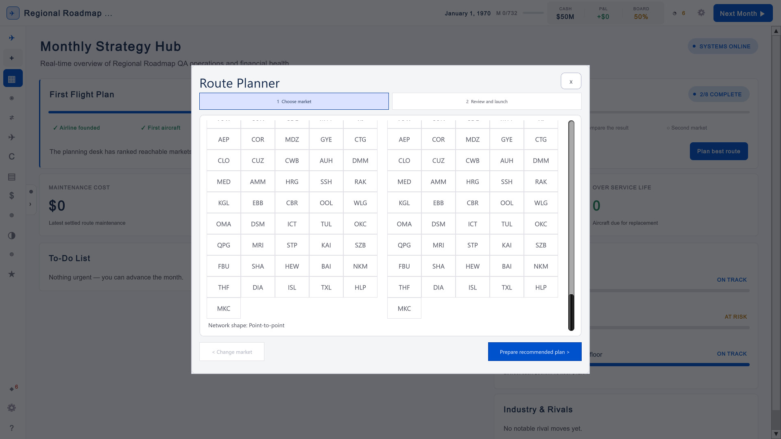Click the swap arrows sidebar icon

coord(12,117)
